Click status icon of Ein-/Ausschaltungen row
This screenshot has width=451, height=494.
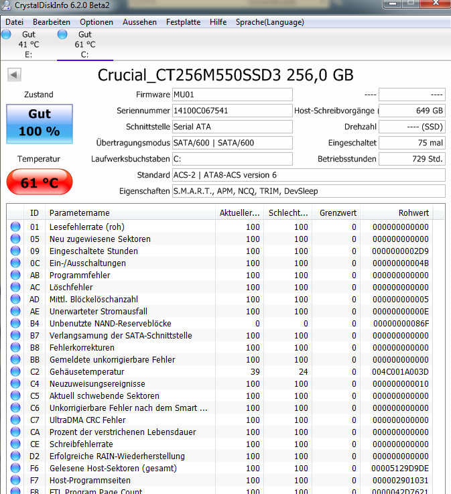tap(15, 263)
